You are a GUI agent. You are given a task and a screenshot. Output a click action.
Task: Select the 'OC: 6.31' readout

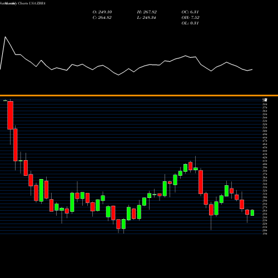190,12
